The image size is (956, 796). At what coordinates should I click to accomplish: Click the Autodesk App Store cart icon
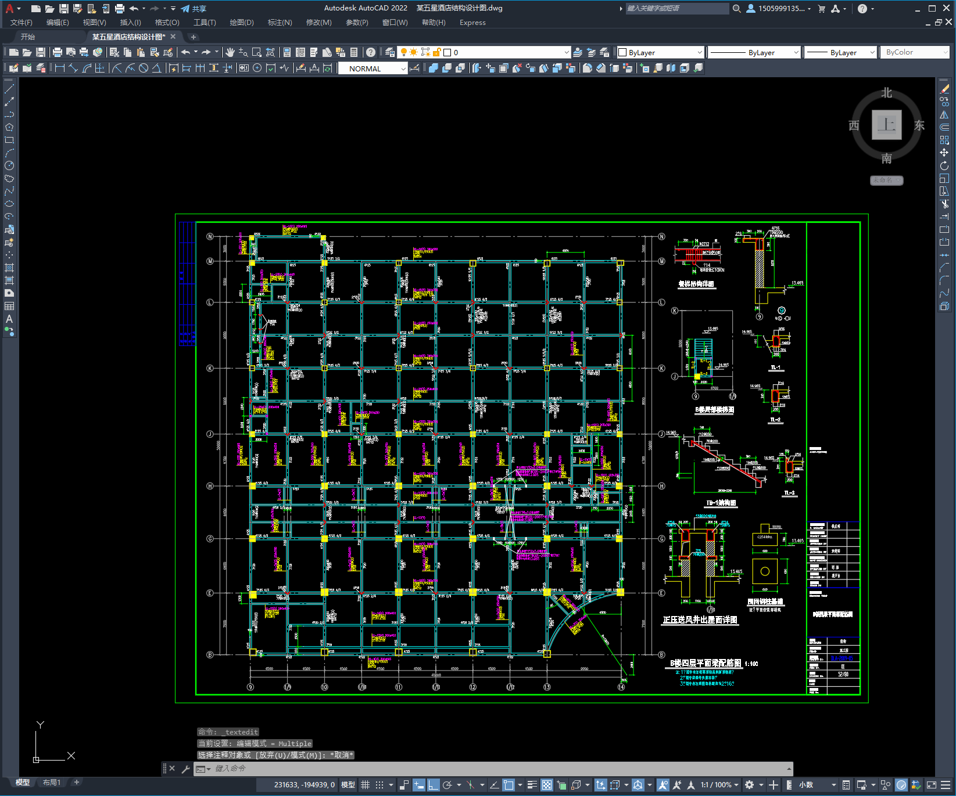point(821,9)
